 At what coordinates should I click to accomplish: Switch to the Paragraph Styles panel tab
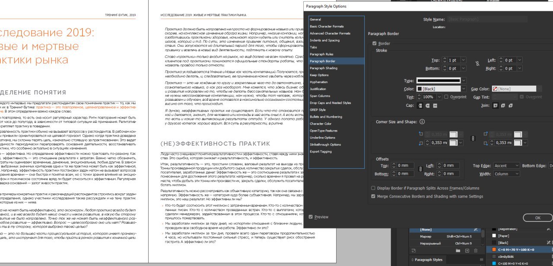429,260
